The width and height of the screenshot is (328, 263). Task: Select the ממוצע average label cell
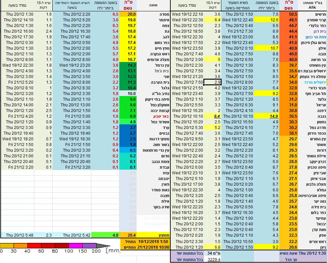click(153, 235)
